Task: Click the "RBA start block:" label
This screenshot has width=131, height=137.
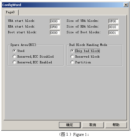Action: point(21,26)
